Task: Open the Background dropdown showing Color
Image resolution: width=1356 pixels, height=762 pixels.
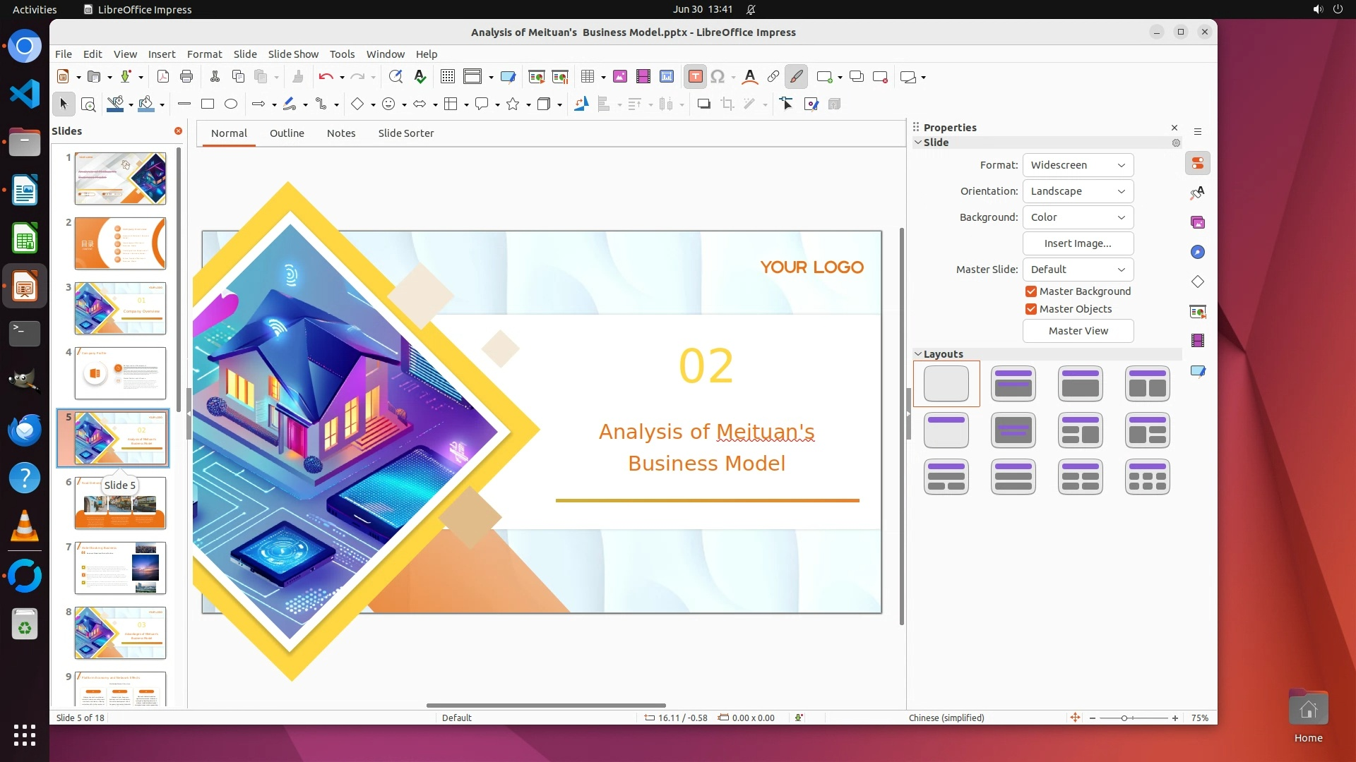Action: (x=1078, y=217)
